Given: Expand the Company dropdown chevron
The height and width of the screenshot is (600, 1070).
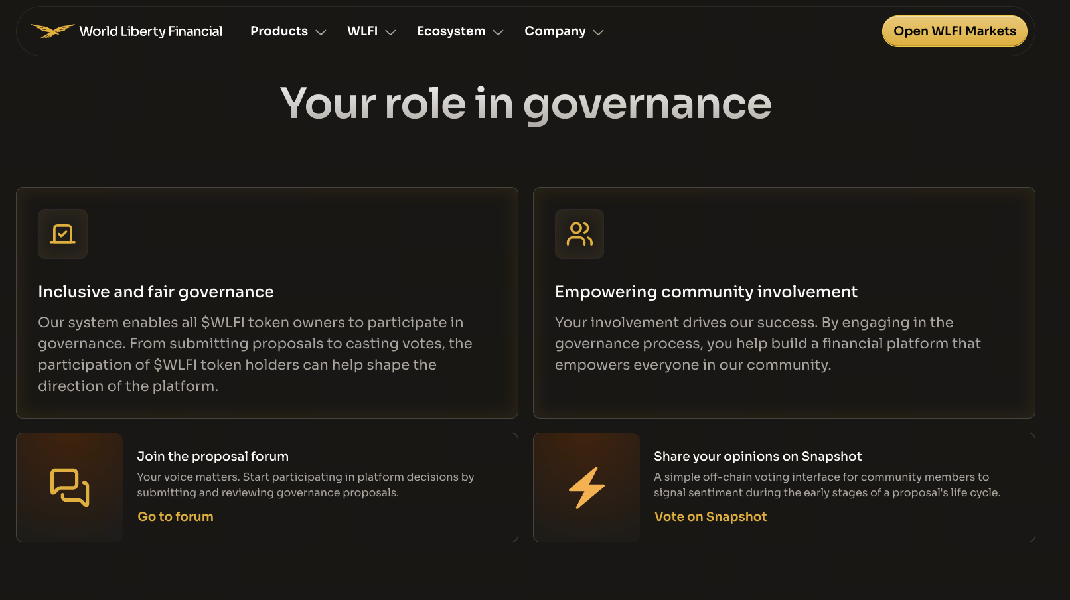Looking at the screenshot, I should point(598,32).
